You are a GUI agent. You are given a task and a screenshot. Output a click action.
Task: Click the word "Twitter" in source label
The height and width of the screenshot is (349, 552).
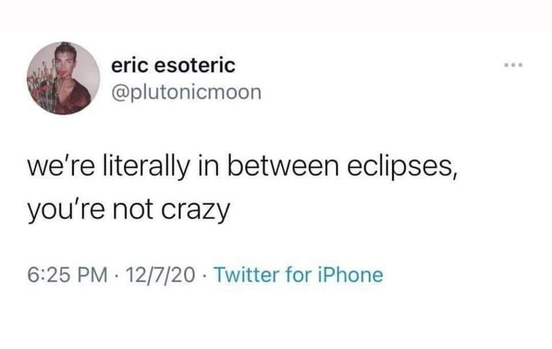(x=246, y=275)
